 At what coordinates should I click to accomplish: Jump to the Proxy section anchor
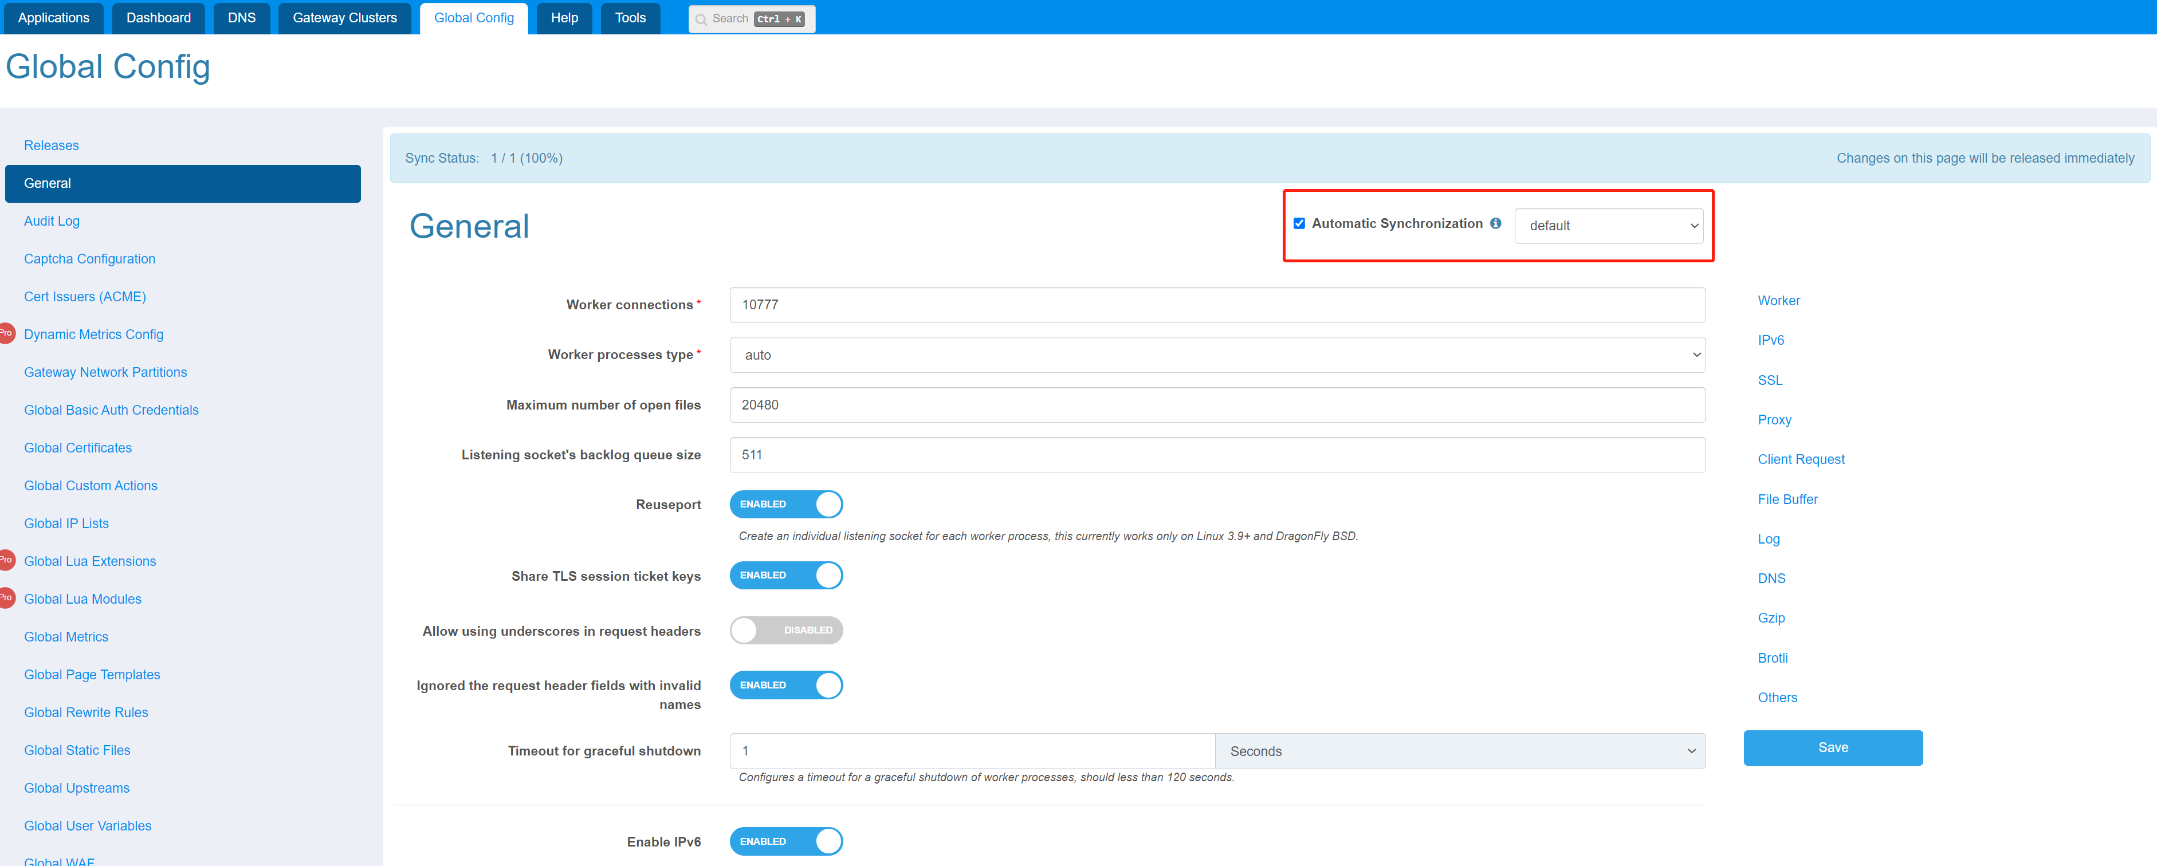1774,419
